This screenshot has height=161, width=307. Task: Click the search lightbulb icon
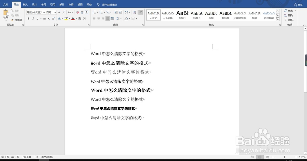pyautogui.click(x=98, y=5)
